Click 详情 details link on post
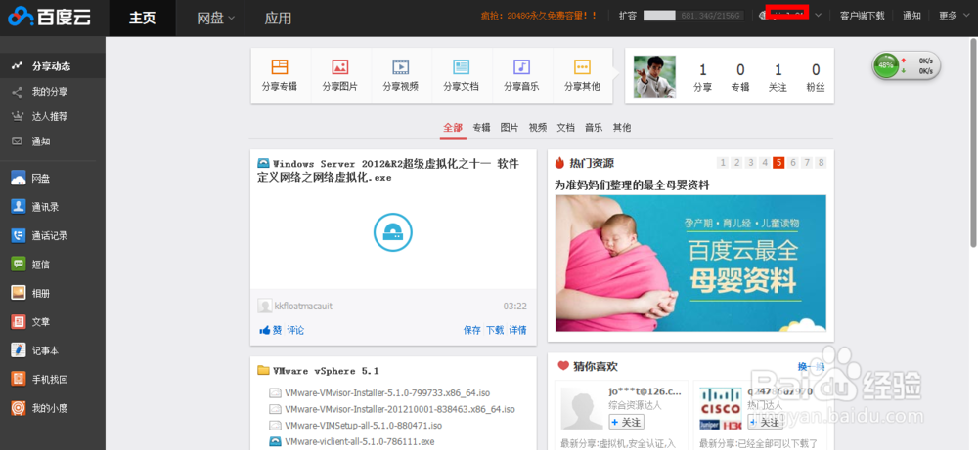The width and height of the screenshot is (978, 450). [x=517, y=330]
